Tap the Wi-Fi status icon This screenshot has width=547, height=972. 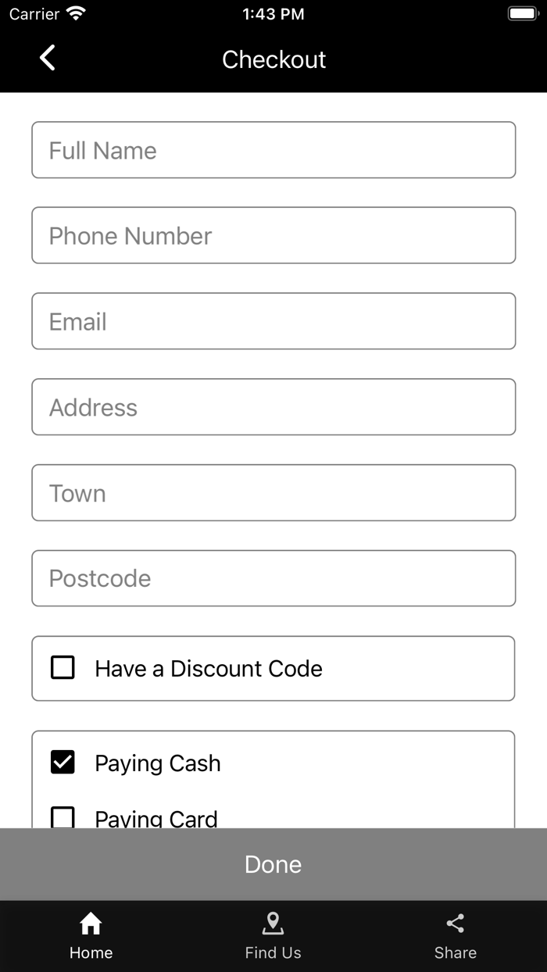76,13
